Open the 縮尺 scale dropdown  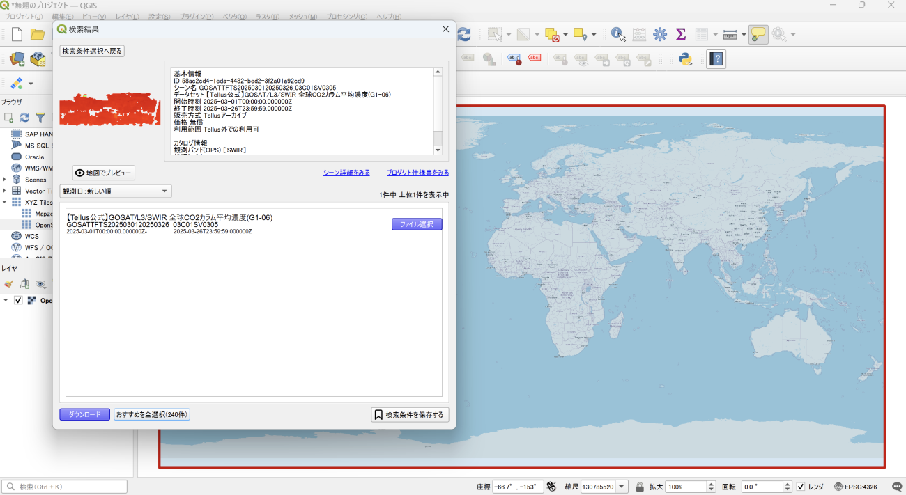tap(622, 487)
